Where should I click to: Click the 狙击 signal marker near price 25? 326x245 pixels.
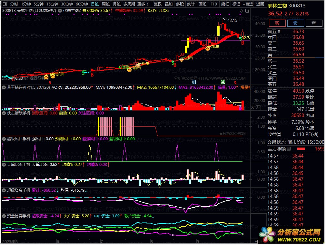tap(182, 60)
